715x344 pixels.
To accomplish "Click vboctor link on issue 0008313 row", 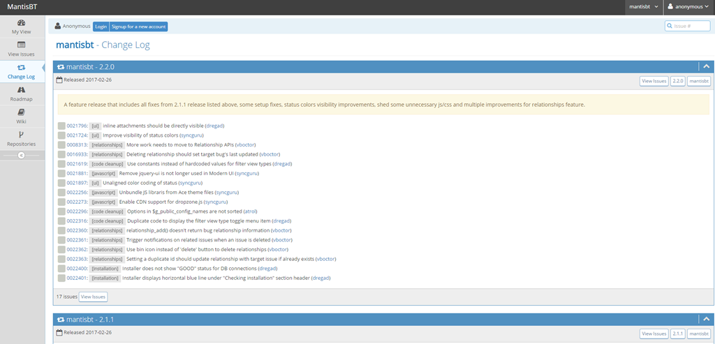I will point(245,145).
